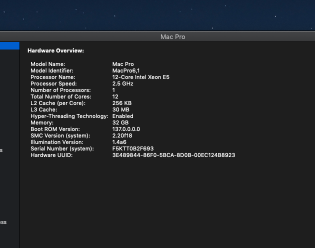Select the 30 MB value

pyautogui.click(x=121, y=109)
